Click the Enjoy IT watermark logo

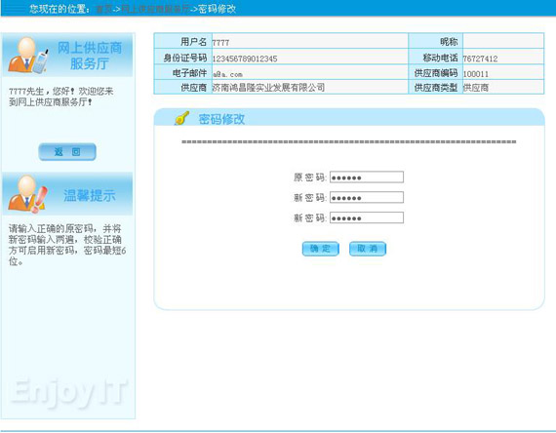68,392
